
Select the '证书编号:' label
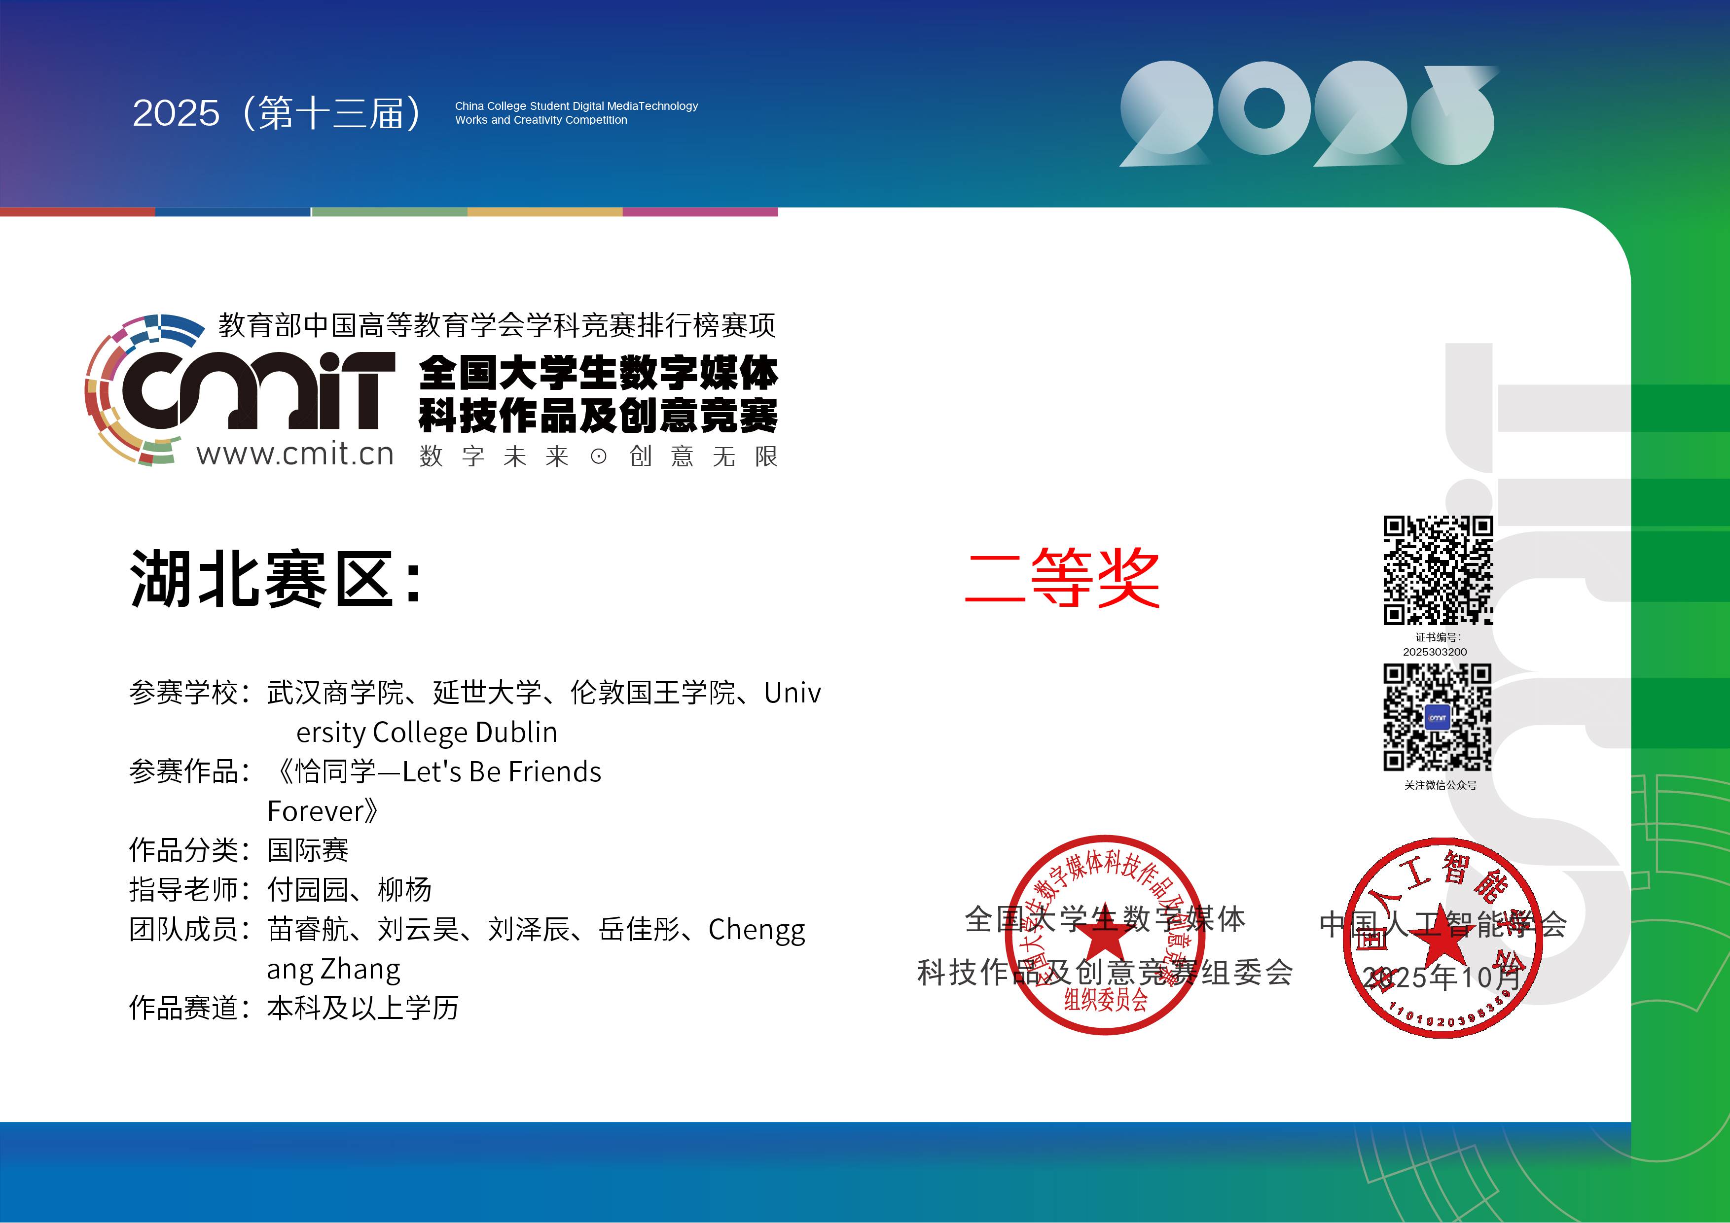pos(1438,637)
